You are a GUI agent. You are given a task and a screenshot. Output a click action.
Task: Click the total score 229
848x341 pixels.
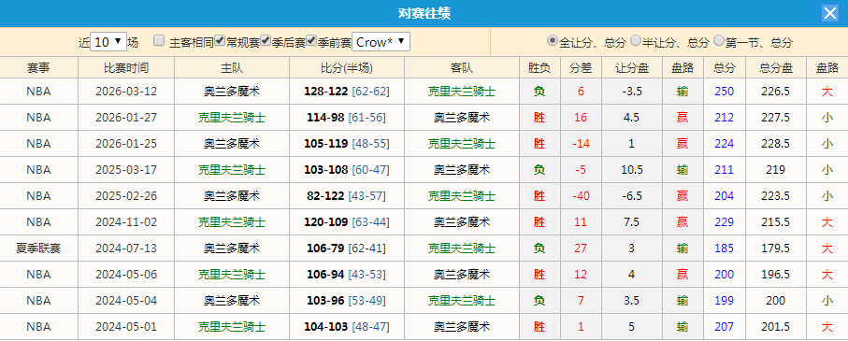(725, 222)
